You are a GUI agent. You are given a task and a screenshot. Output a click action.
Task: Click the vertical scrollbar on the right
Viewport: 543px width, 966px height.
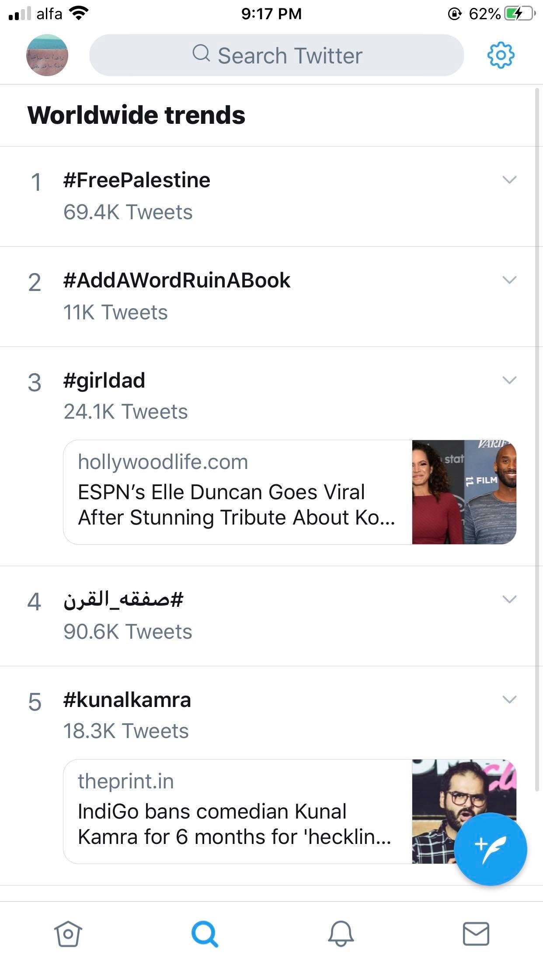[538, 440]
